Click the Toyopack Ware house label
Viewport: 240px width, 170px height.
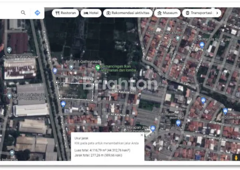tap(21, 57)
